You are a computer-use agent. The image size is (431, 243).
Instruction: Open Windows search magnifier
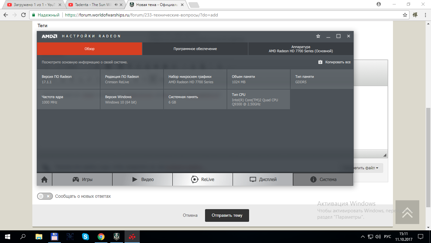(x=23, y=236)
